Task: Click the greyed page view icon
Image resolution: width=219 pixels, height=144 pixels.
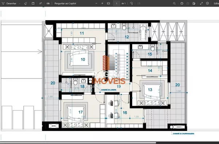Action: click(x=139, y=3)
